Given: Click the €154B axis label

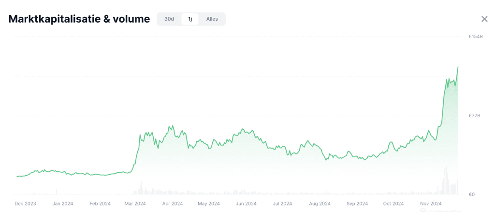Looking at the screenshot, I should click(476, 37).
